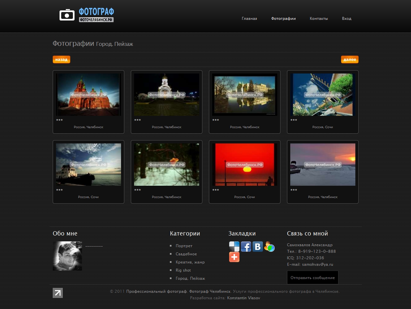
Task: Select the Город. Пейзаж category in footer list
Action: [x=190, y=278]
